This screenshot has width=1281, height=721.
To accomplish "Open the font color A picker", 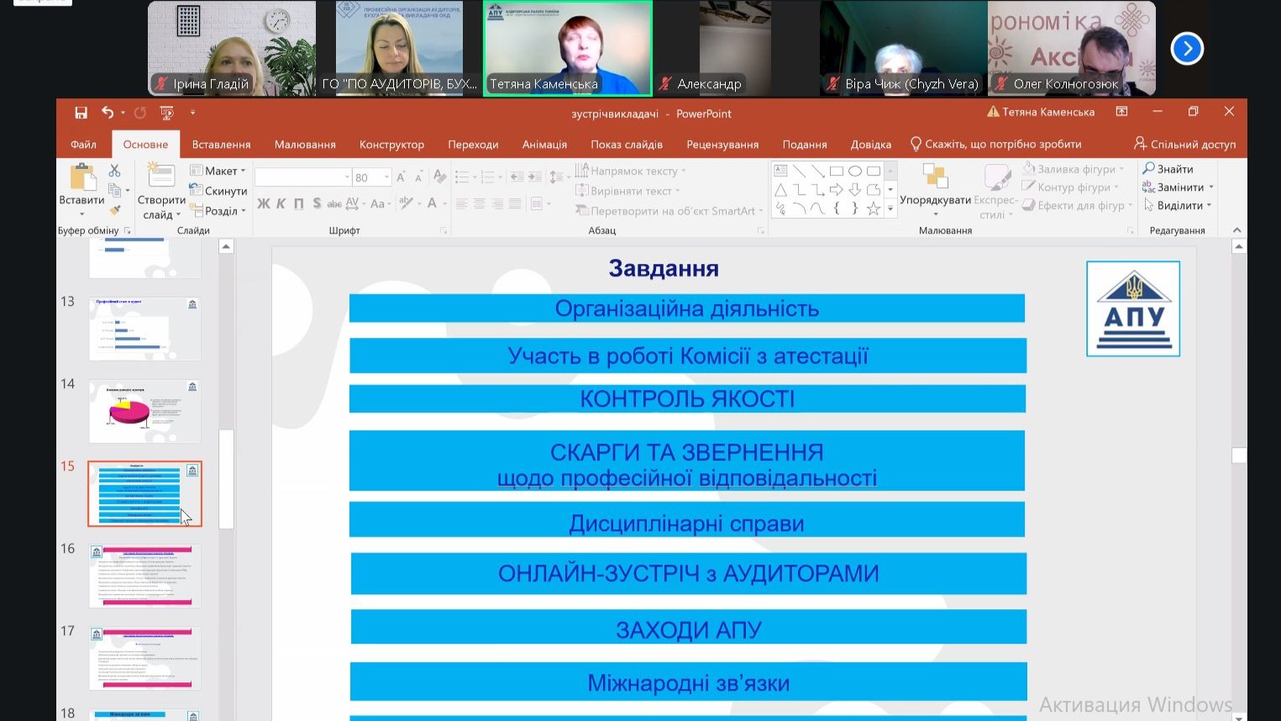I will pyautogui.click(x=433, y=203).
